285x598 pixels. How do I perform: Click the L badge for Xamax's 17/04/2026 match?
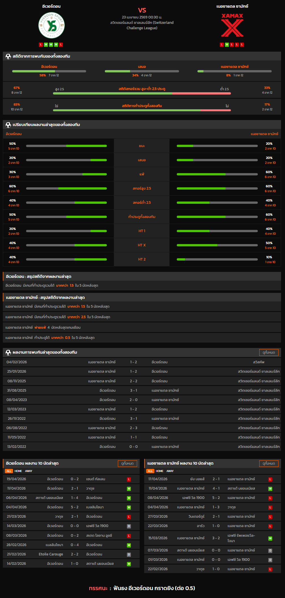270,479
